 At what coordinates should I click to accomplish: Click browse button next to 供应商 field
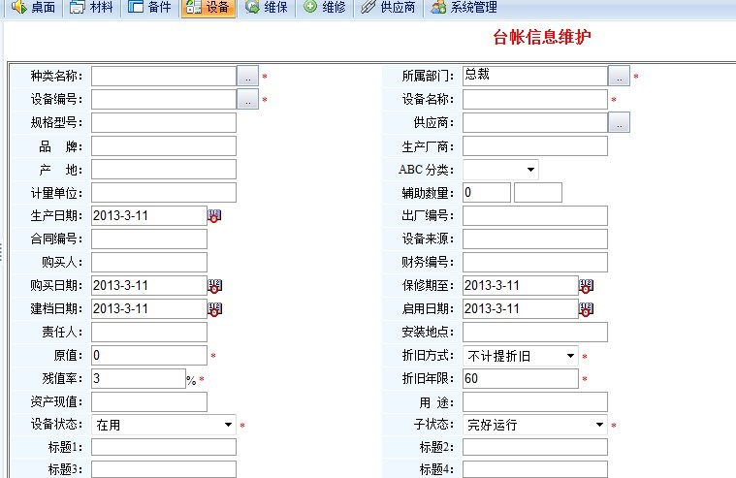[x=619, y=122]
